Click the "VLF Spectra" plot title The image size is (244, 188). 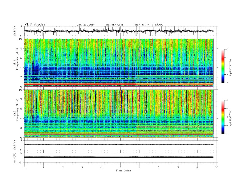point(35,24)
